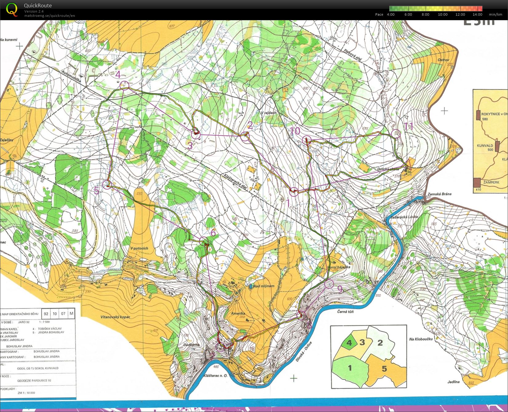The height and width of the screenshot is (412, 508).
Task: Select control circle 5 on the course
Action: point(107,185)
